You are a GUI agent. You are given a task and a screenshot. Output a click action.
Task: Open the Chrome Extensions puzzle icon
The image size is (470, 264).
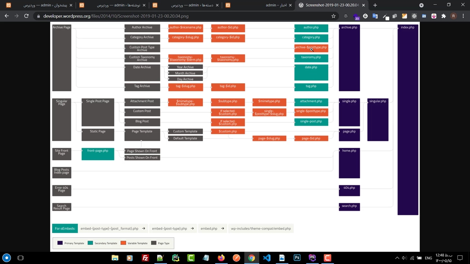444,16
